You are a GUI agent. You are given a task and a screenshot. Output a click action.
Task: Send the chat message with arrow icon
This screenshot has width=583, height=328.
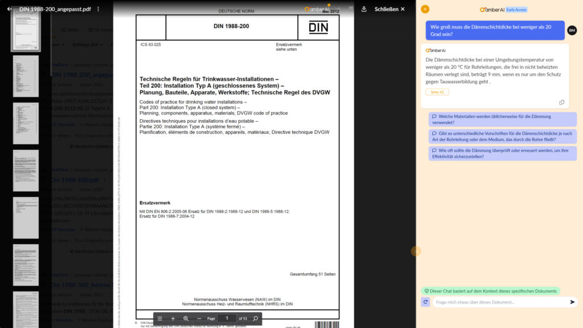pyautogui.click(x=572, y=302)
